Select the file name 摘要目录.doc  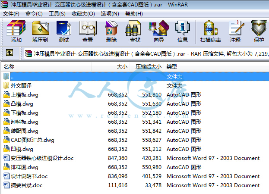click(27, 185)
